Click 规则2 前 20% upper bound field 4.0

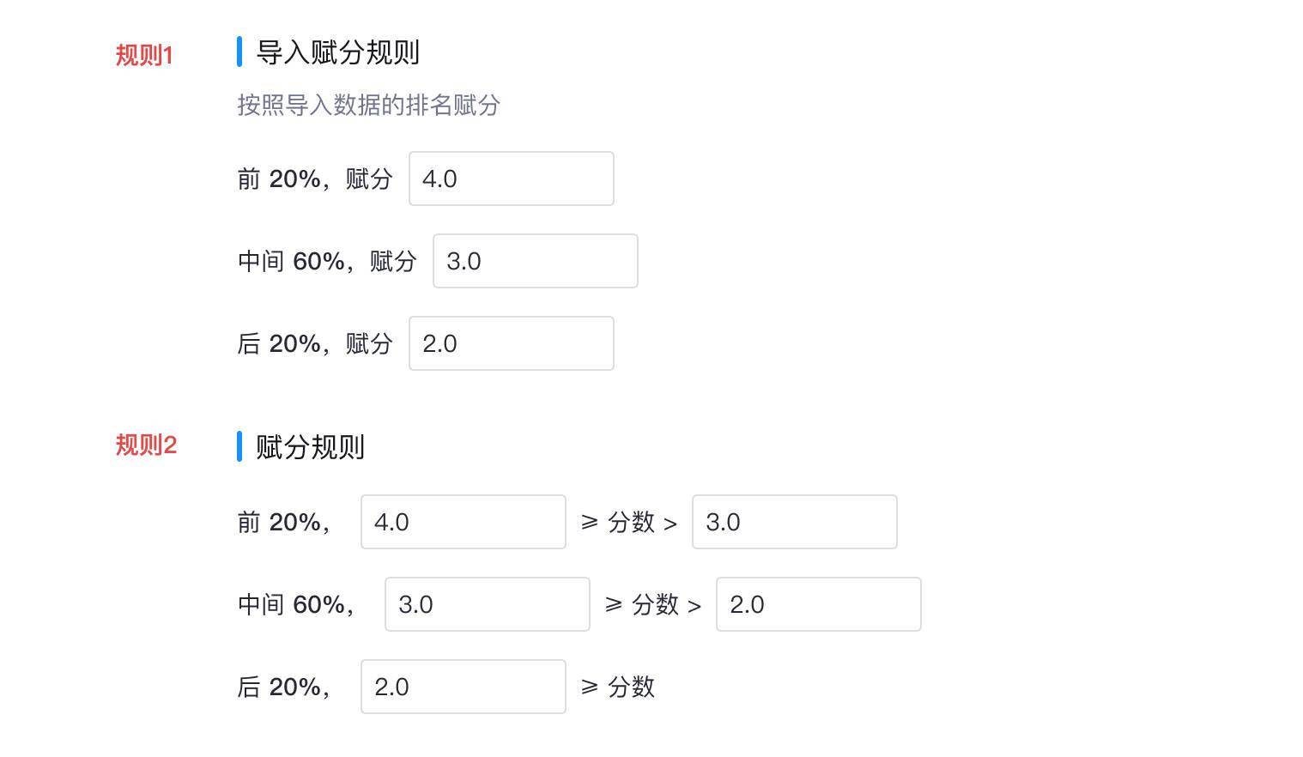click(463, 522)
